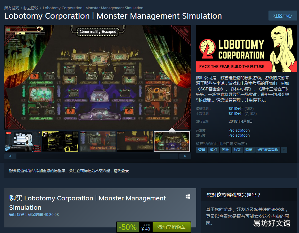Click the plus button to add tags
Screen dimensions: 299x233
pos(284,150)
